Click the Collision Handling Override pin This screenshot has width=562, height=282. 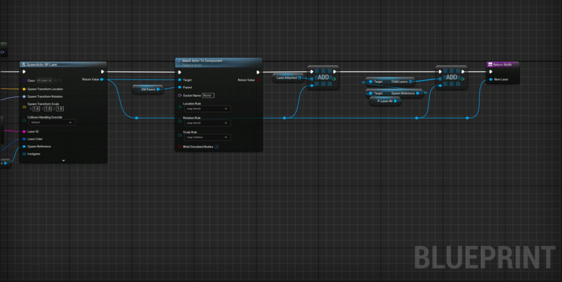point(24,120)
